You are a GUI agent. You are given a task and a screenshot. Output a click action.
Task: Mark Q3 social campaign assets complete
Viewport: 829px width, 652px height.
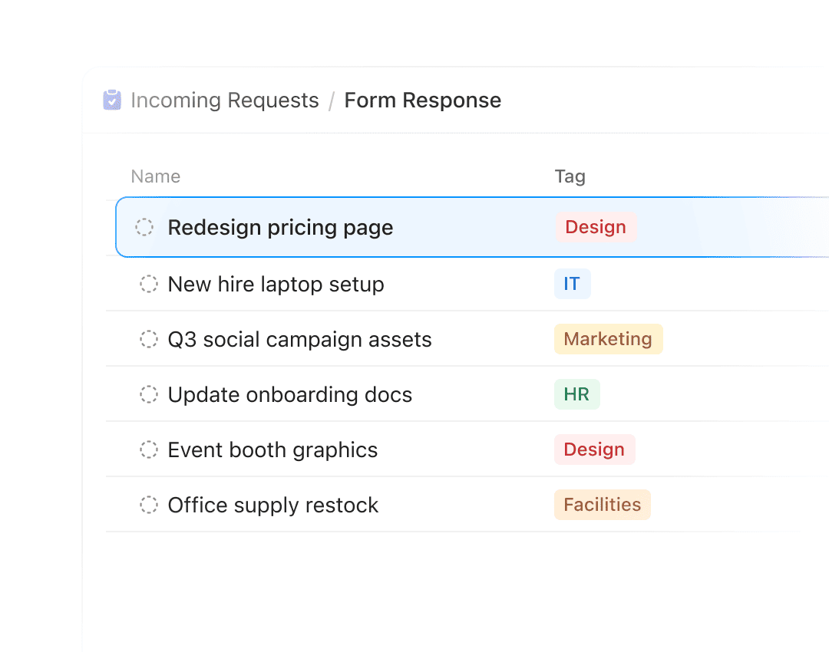[149, 339]
